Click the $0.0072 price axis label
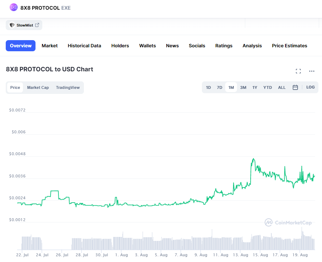322x262 pixels. 17,110
